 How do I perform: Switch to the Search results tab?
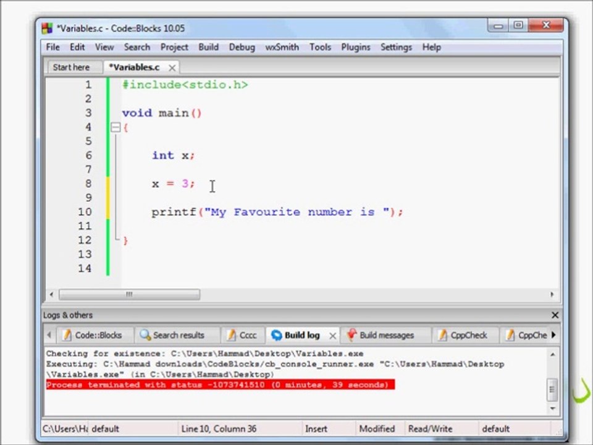point(177,335)
